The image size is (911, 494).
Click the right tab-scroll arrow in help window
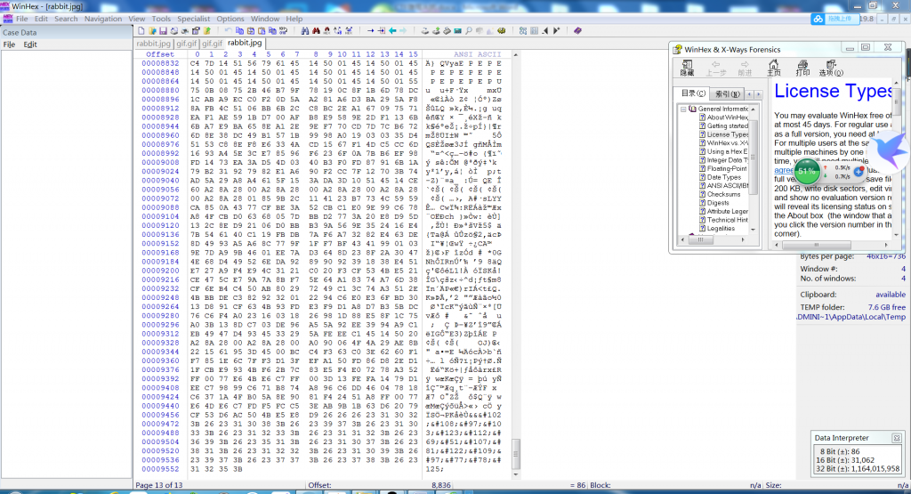(758, 94)
